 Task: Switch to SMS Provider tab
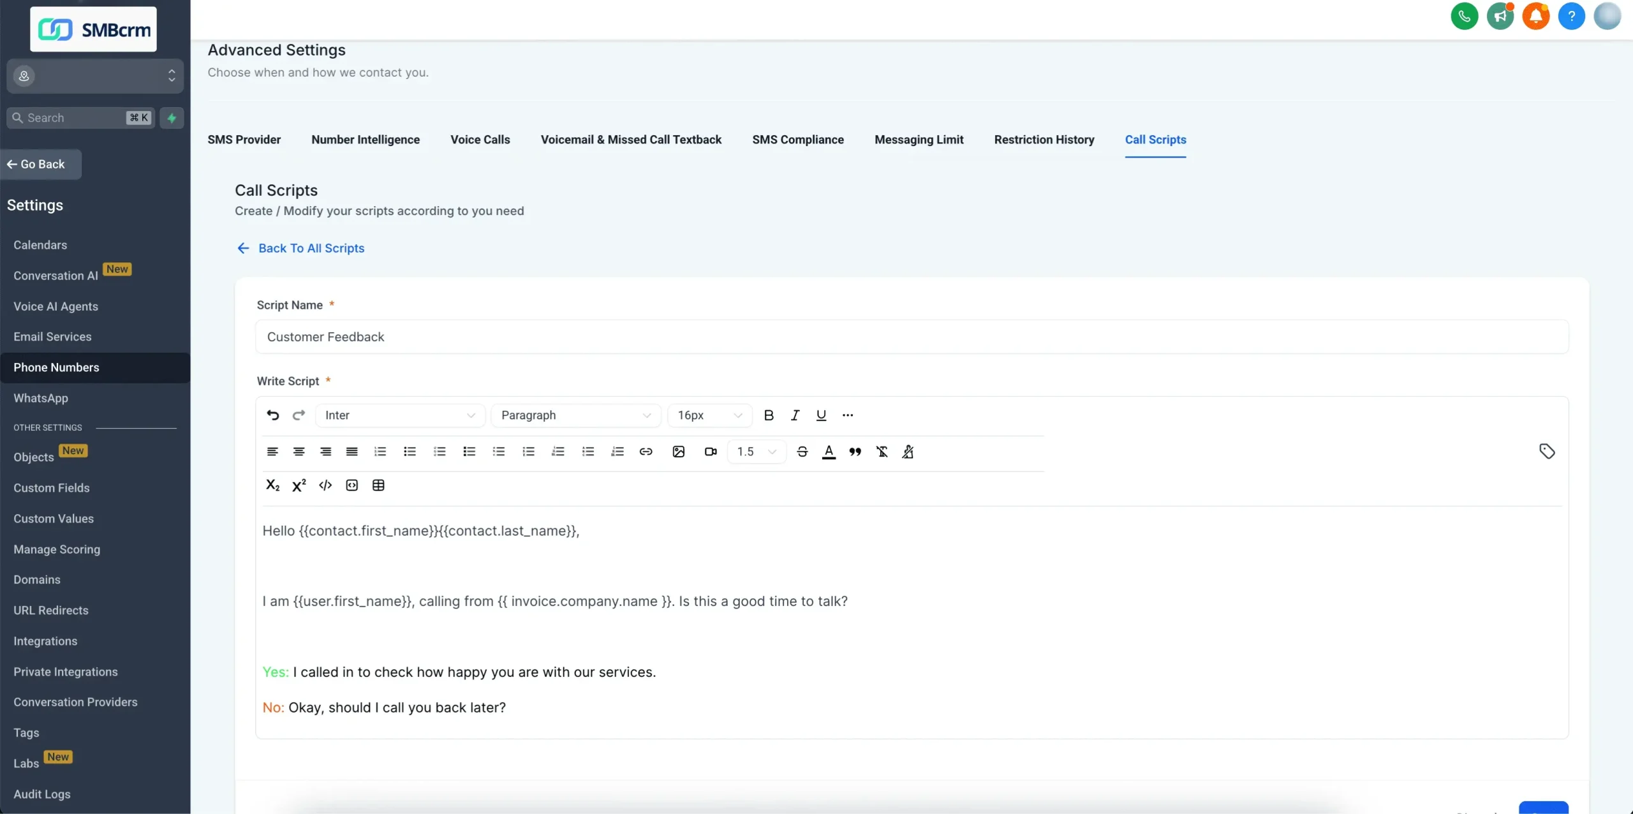pyautogui.click(x=244, y=140)
